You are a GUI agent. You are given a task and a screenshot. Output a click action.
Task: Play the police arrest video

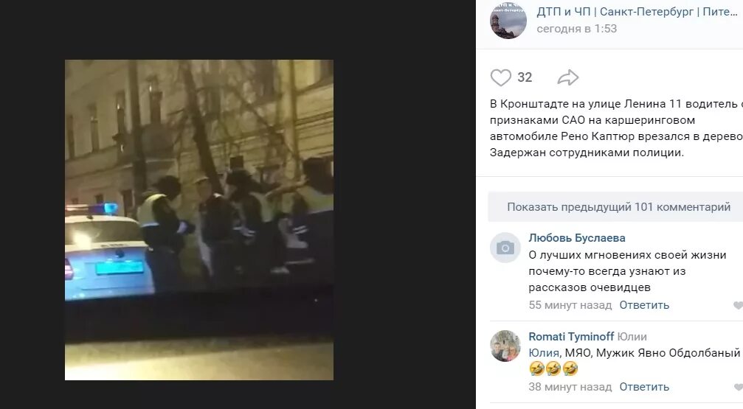(199, 220)
